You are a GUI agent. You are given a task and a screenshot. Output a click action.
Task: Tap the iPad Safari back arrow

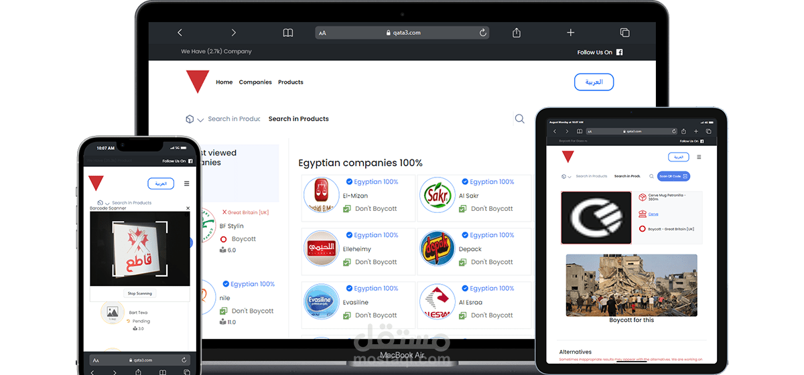[555, 132]
